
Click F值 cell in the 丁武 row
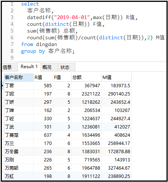(62, 127)
